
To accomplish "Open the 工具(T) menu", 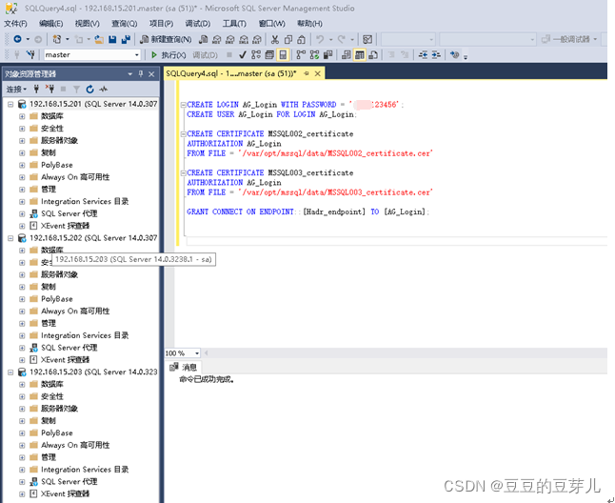I will pos(234,24).
